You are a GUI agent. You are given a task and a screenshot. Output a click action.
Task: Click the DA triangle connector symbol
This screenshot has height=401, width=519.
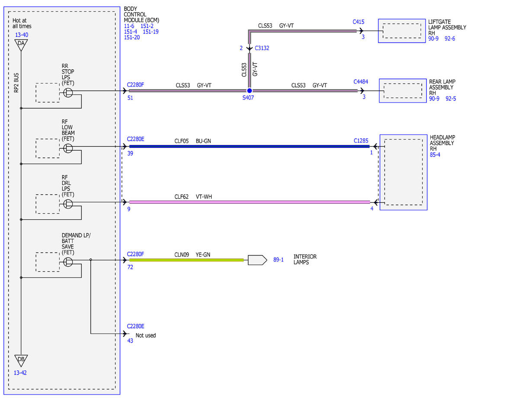point(21,44)
